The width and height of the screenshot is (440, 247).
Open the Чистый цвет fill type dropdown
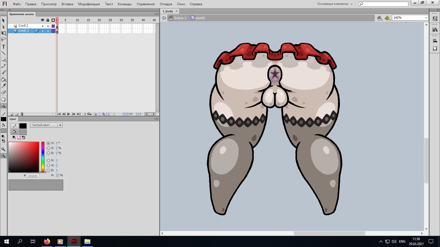tap(46, 125)
